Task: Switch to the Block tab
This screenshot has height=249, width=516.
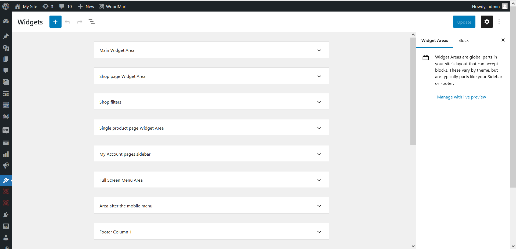Action: 463,41
